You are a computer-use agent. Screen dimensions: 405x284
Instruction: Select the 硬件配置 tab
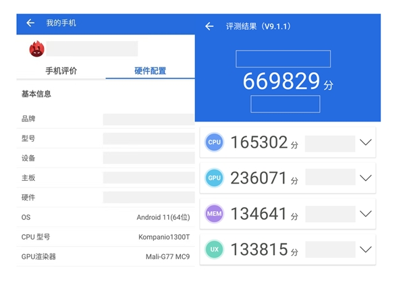(150, 71)
